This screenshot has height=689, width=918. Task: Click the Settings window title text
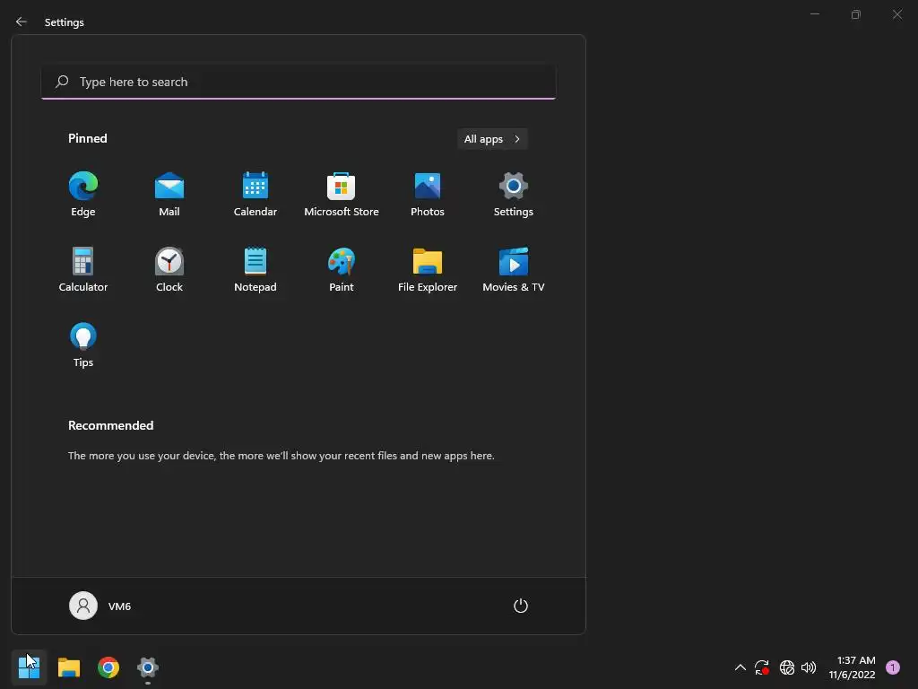[65, 22]
